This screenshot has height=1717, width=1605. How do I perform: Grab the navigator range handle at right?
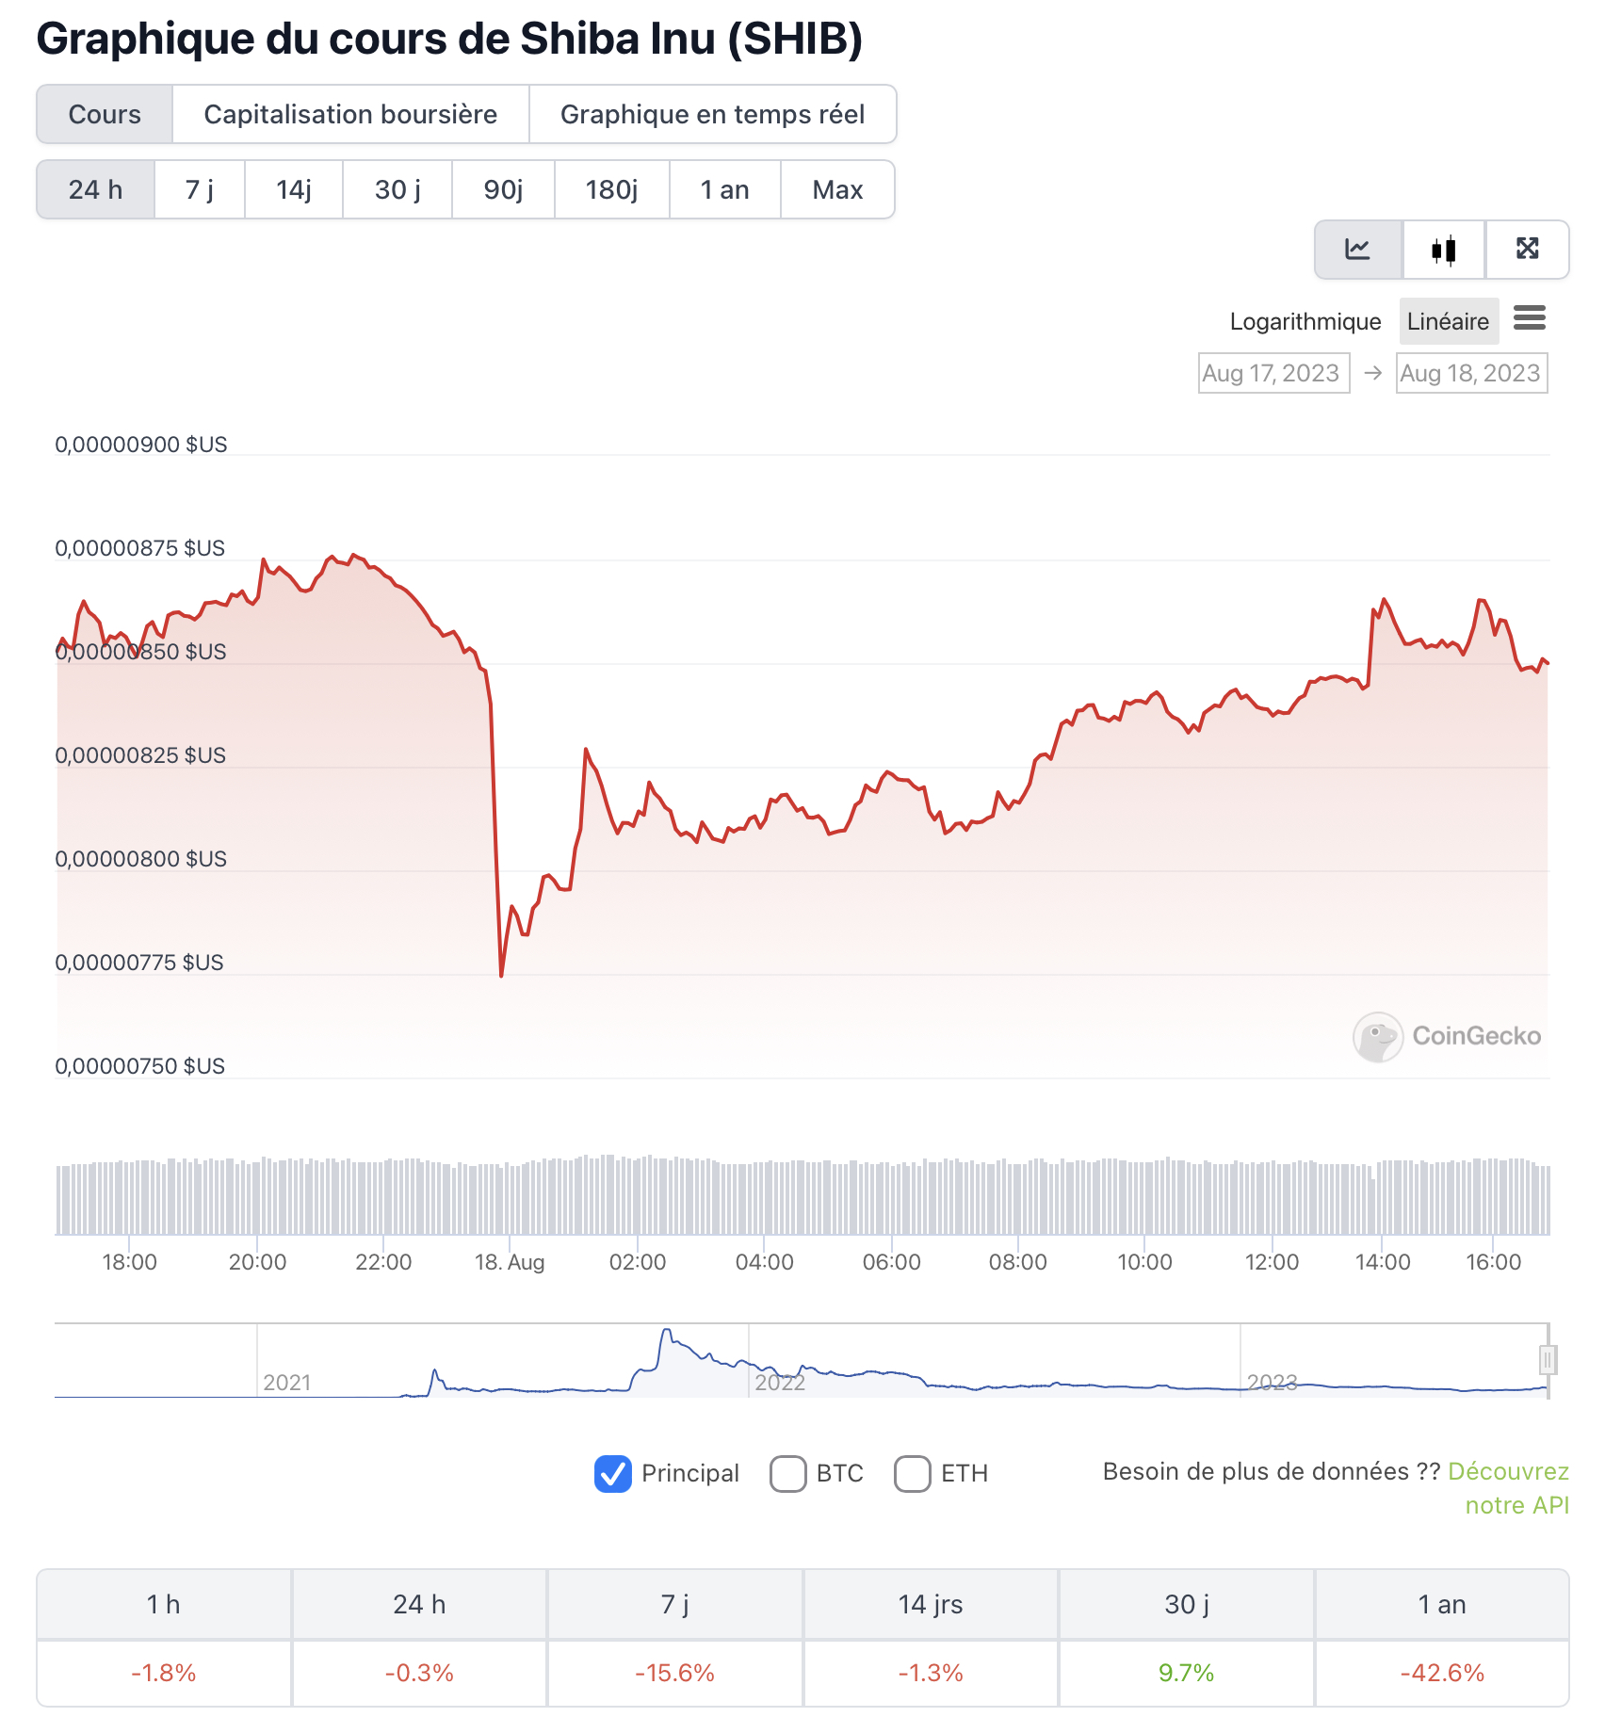pyautogui.click(x=1547, y=1360)
